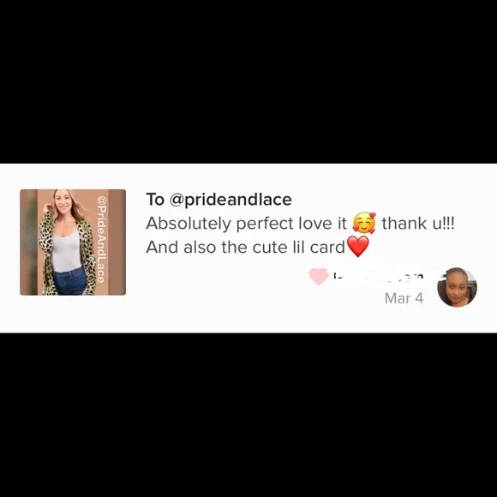The height and width of the screenshot is (497, 497).
Task: Click the red heart emoji after "card"
Action: coord(358,246)
